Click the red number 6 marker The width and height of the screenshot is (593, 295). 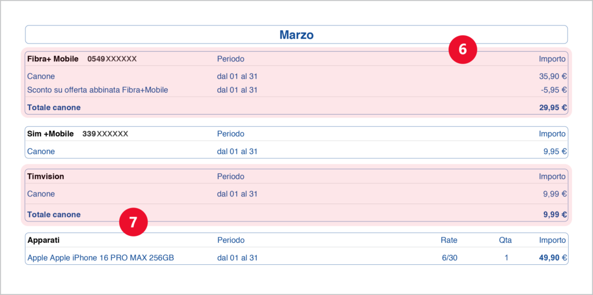(463, 50)
